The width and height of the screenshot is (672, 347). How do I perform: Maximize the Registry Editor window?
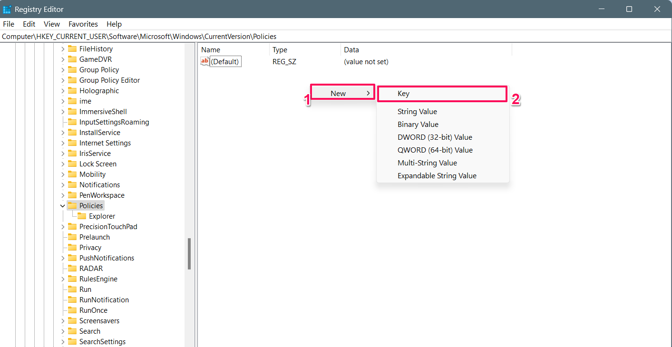629,9
